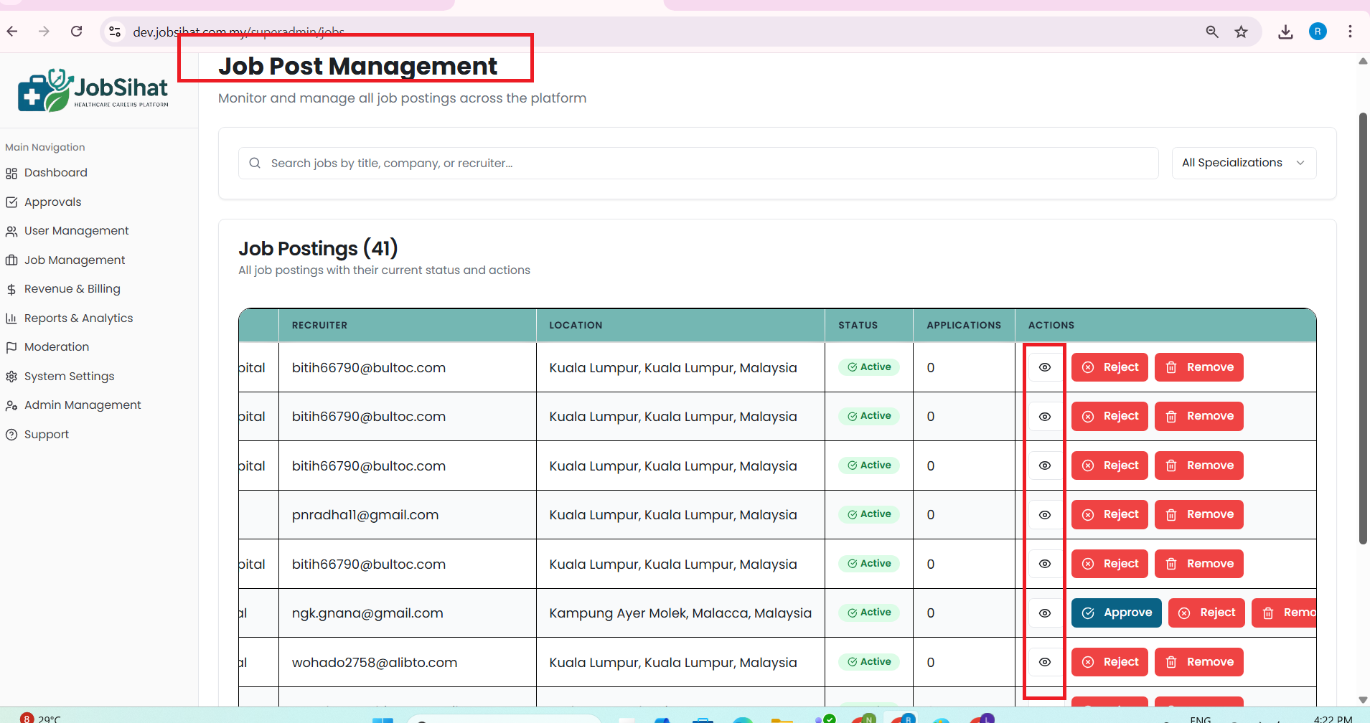
Task: Reject the wohado2758@alibto.com job posting
Action: click(1109, 662)
